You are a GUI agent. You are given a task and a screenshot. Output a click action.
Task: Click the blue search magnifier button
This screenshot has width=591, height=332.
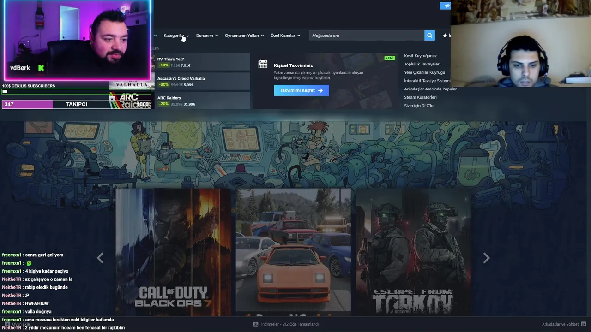[429, 36]
